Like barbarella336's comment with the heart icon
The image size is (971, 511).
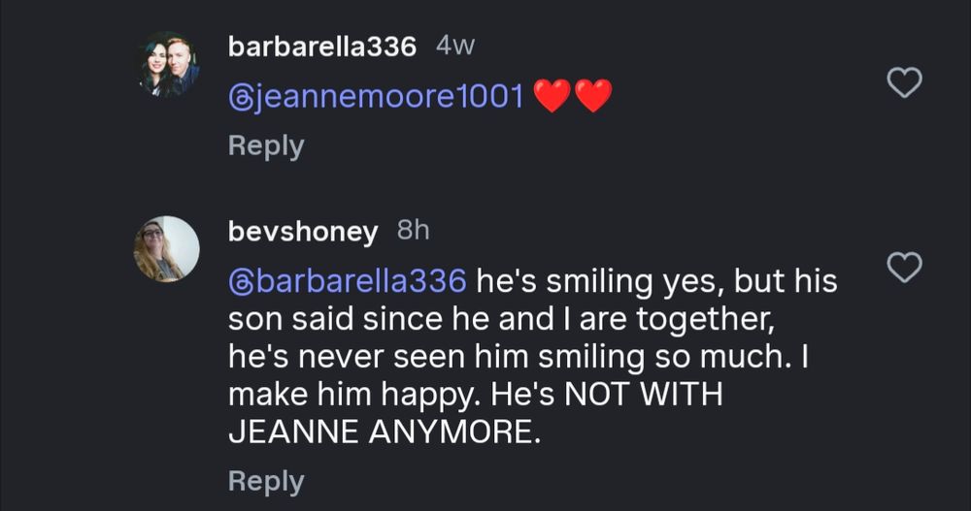[905, 84]
